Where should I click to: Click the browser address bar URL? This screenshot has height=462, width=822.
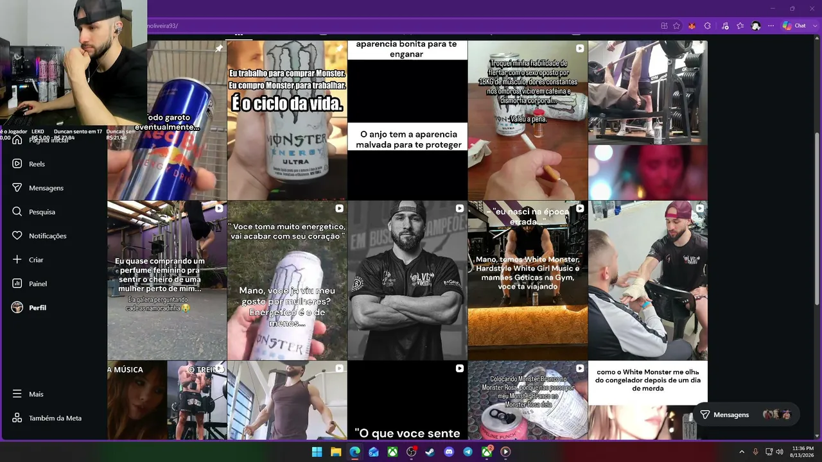tap(162, 26)
